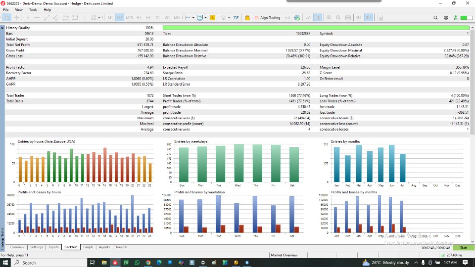Toggle the highlighted bar chart mode icon
Image resolution: width=475 pixels, height=267 pixels.
click(318, 18)
